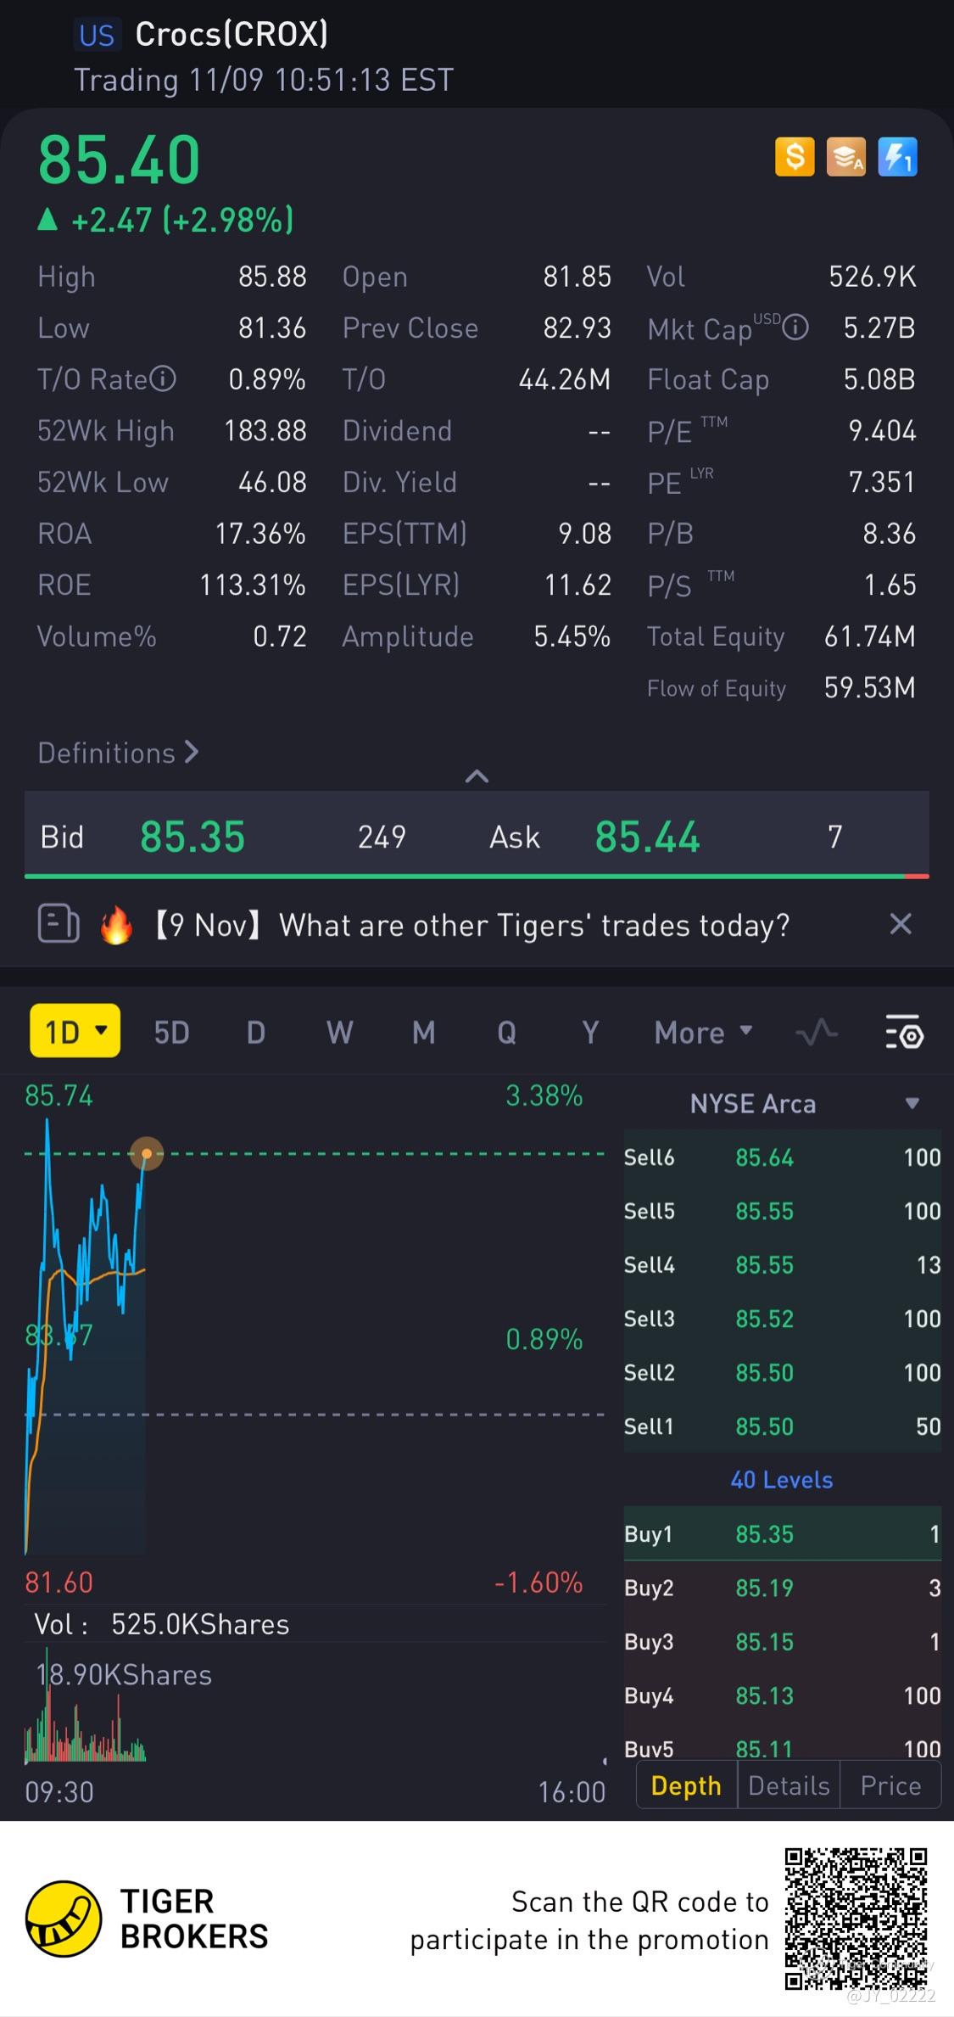Tap the blue lightning bolt badge icon
Image resolution: width=954 pixels, height=2017 pixels.
pos(897,157)
